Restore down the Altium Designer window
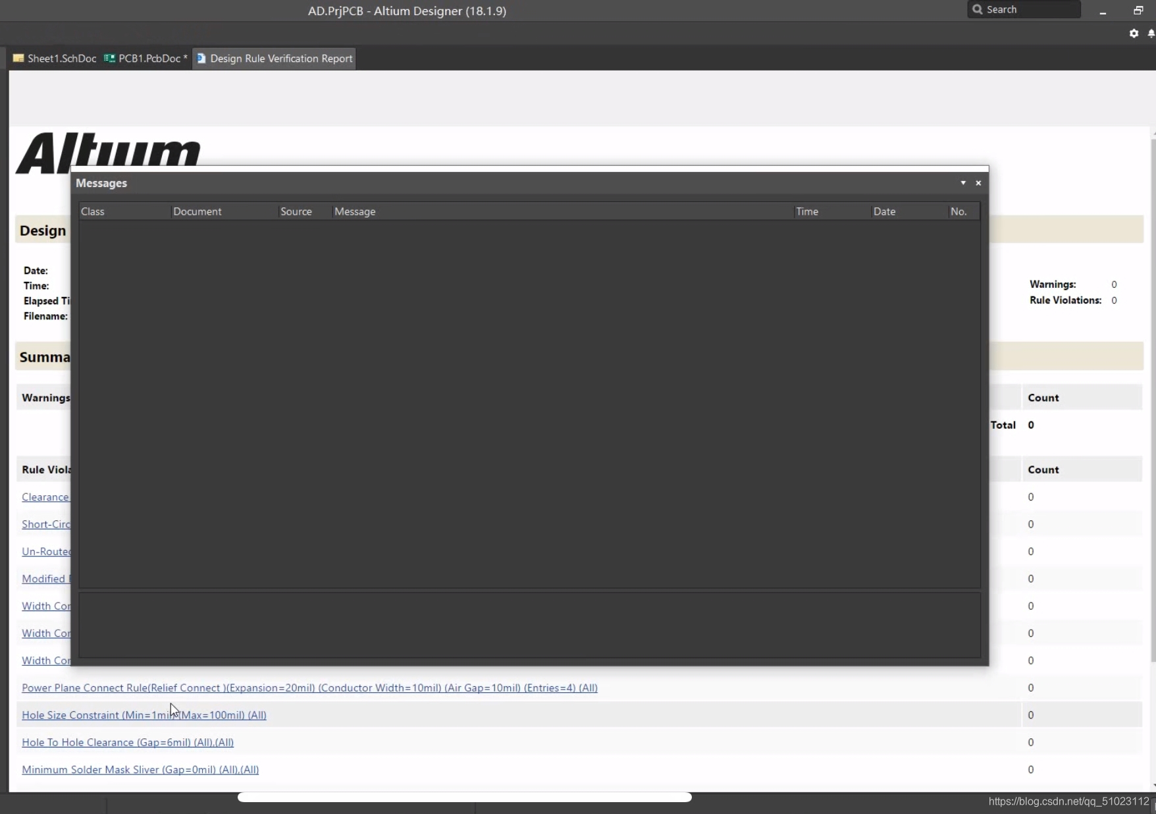Screen dimensions: 1156x814 tap(1138, 11)
